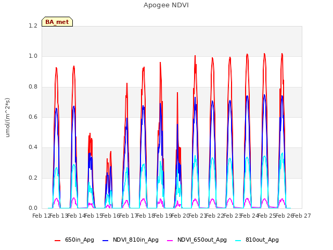
Task: Select the 0.2 y-axis tick label
Action: (x=33, y=178)
